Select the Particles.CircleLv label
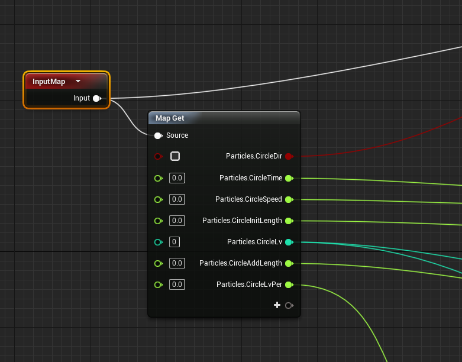This screenshot has width=462, height=362. point(254,242)
